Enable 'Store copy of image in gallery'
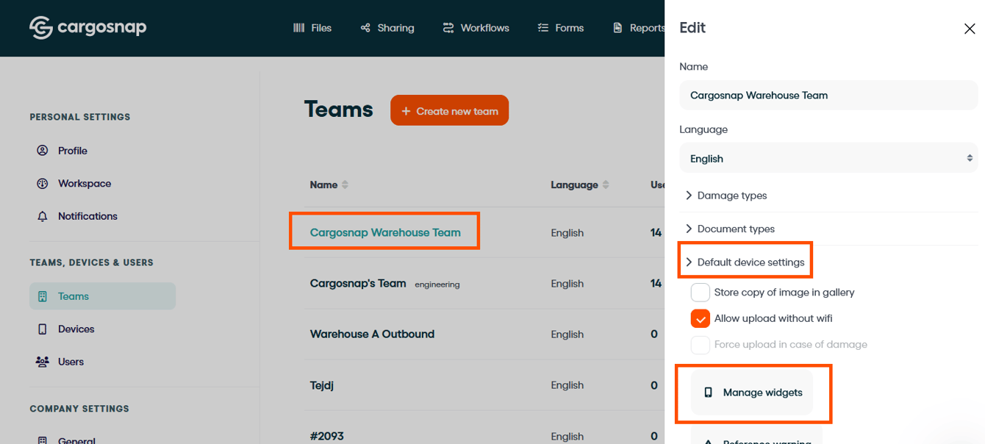 pos(700,292)
